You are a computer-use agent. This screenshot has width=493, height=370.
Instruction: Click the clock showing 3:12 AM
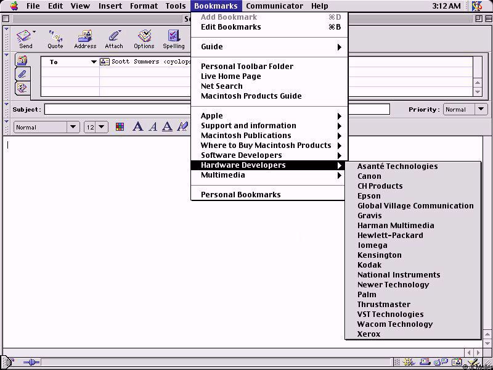(446, 6)
